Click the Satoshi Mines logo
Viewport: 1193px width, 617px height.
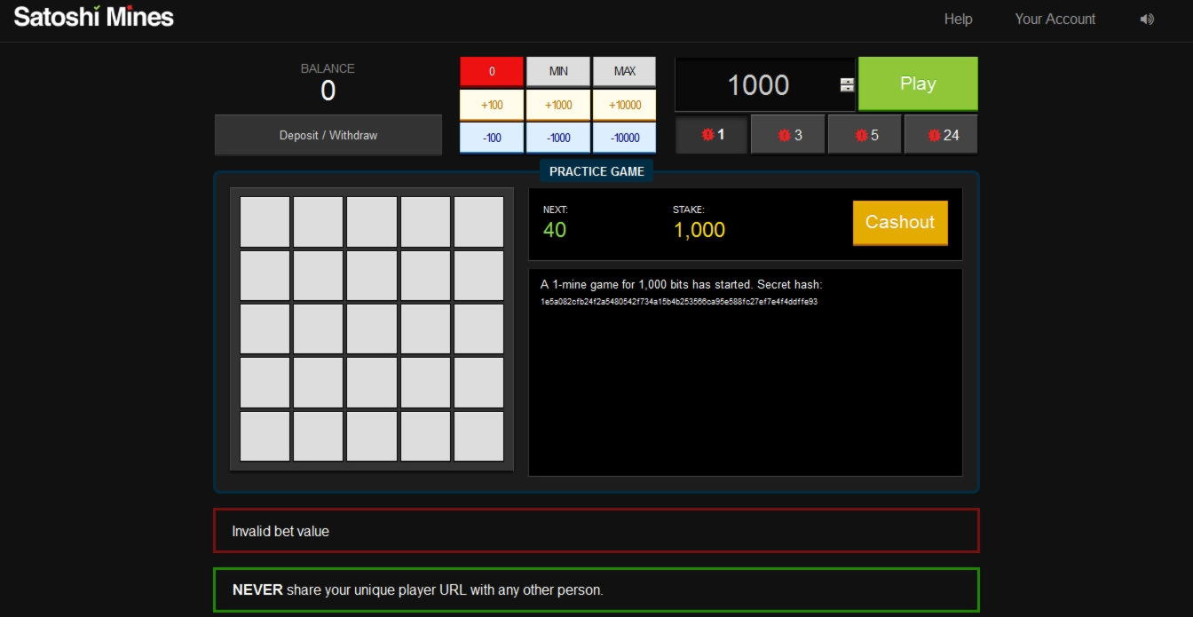[x=93, y=17]
